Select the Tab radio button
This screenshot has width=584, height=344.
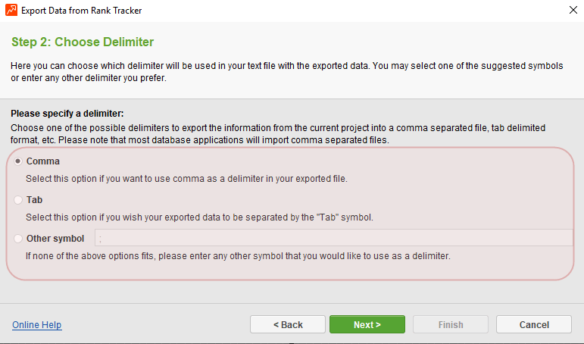pyautogui.click(x=18, y=200)
